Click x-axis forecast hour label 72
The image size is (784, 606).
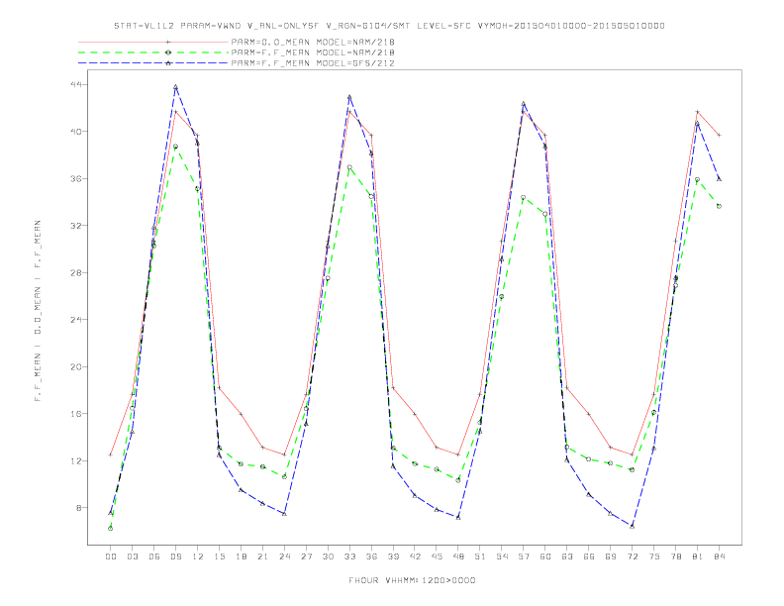coord(632,556)
